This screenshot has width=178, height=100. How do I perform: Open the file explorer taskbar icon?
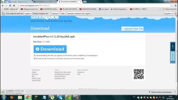tap(20, 97)
